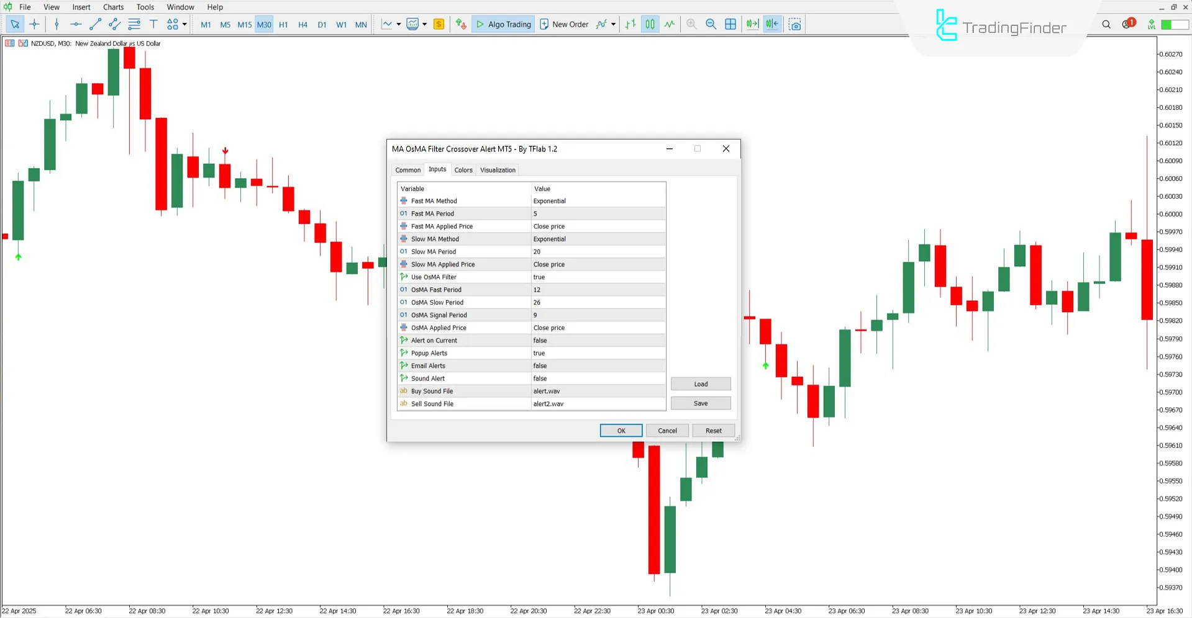Toggle Algo Trading on or off
The height and width of the screenshot is (618, 1192).
tap(503, 24)
